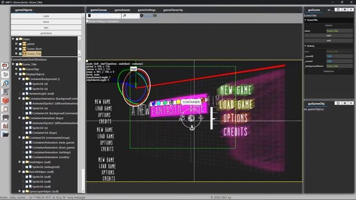Screen dimensions: 356x200
Task: Select the guiScene panel tab
Action: point(314,10)
